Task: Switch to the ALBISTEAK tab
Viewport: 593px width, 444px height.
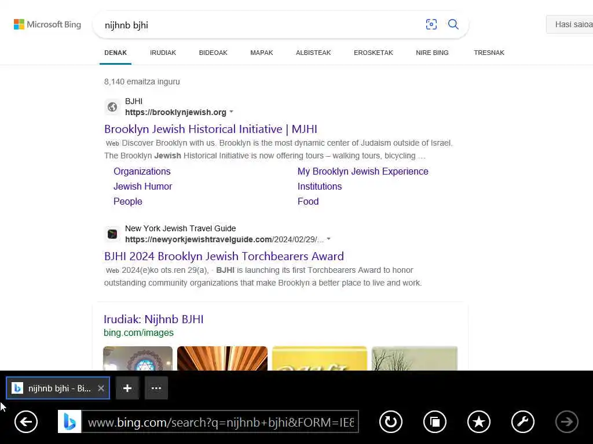Action: point(313,53)
